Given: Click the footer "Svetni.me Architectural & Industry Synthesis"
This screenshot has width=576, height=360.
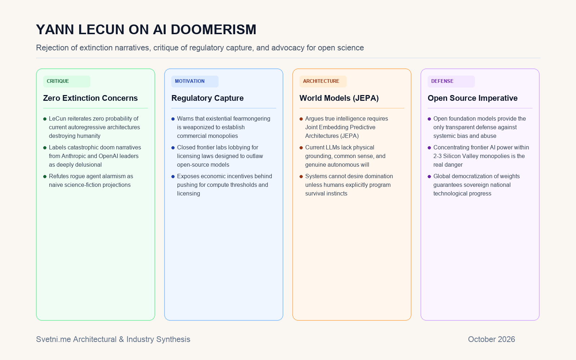Looking at the screenshot, I should 113,339.
